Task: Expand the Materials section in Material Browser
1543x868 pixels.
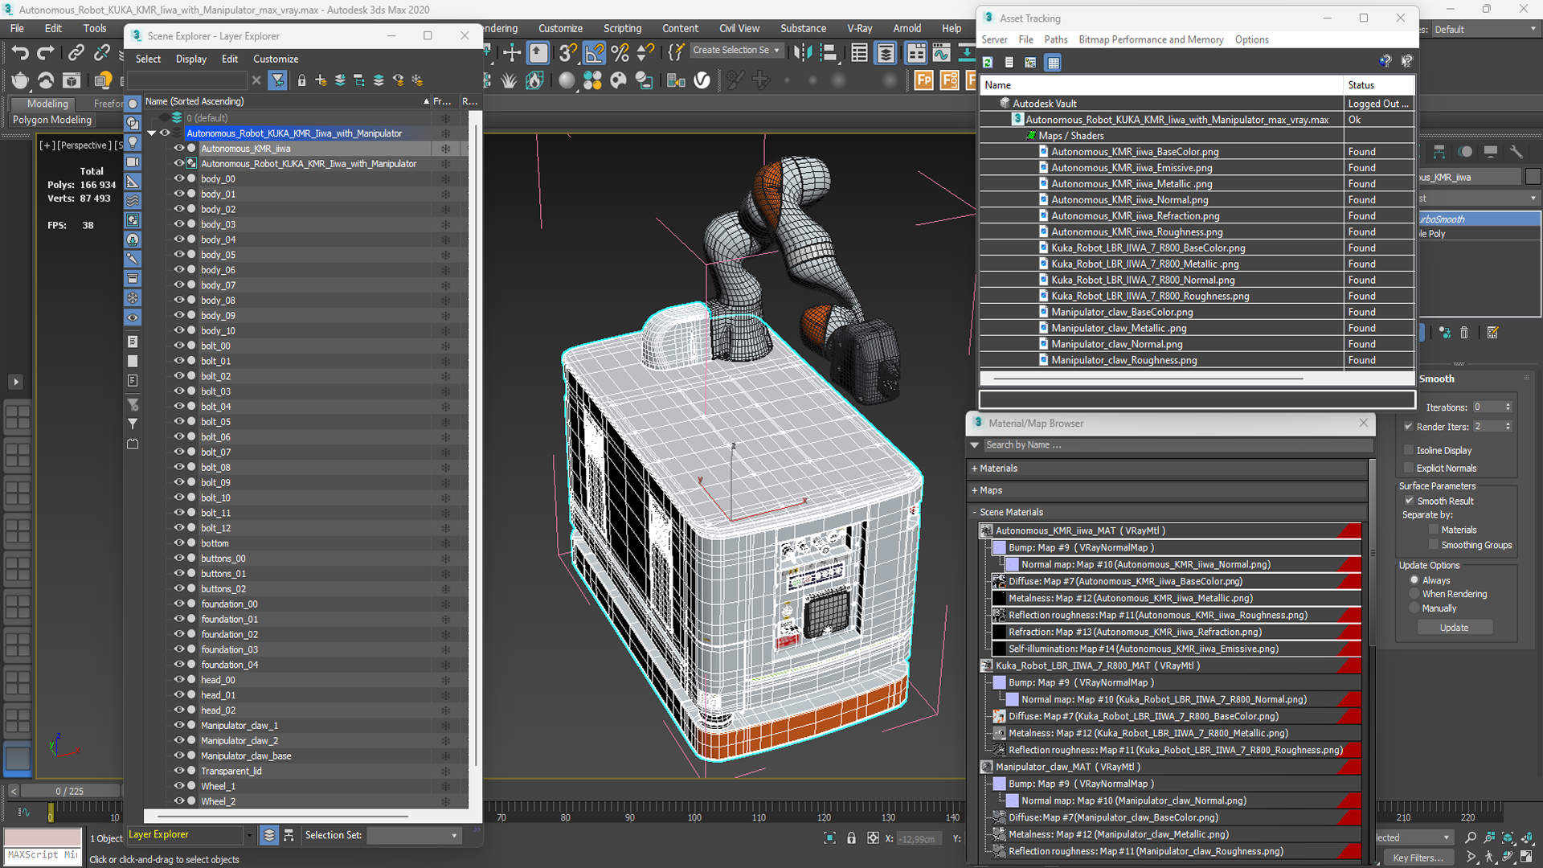Action: point(974,468)
